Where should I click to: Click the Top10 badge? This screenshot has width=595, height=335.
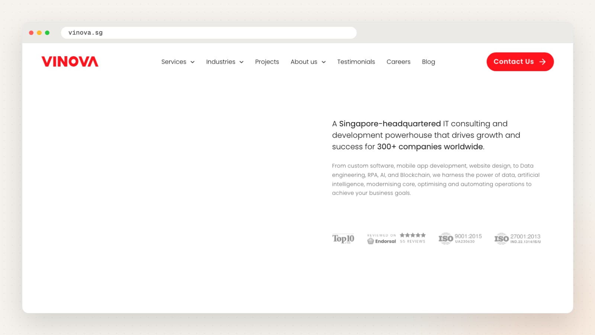[x=343, y=239]
